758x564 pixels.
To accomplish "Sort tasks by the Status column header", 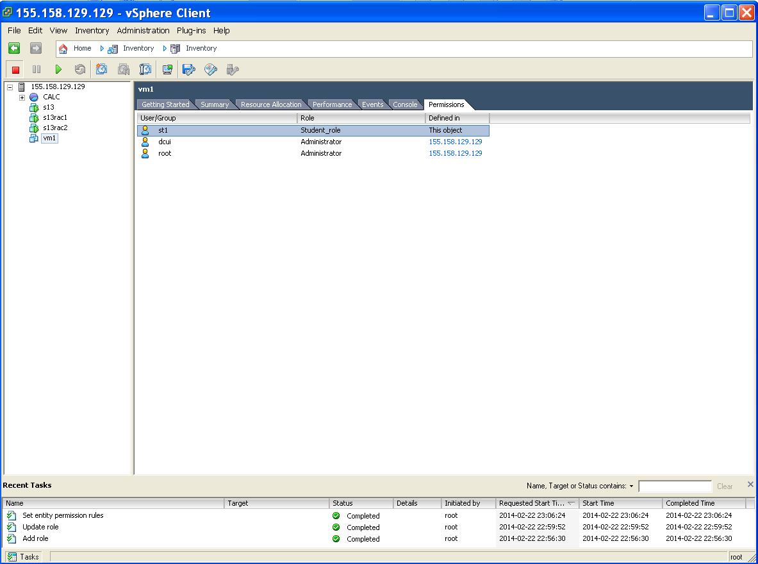I will (x=361, y=504).
